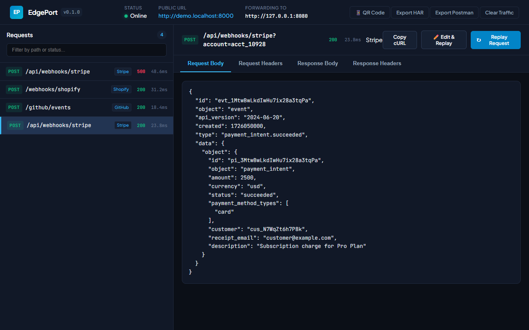Open Edit & Replay for this request

pos(444,40)
